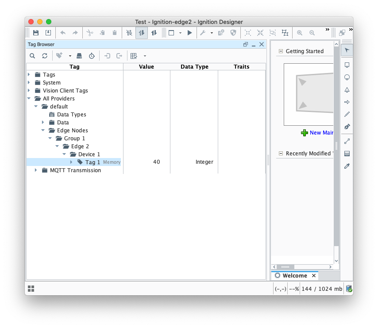Click the Save and Publish toolbar icon

tap(48, 33)
